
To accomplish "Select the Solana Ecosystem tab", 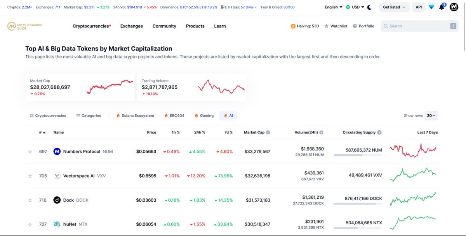I will pos(135,115).
